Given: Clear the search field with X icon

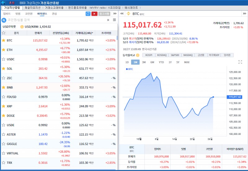Looking at the screenshot, I should click(108, 20).
